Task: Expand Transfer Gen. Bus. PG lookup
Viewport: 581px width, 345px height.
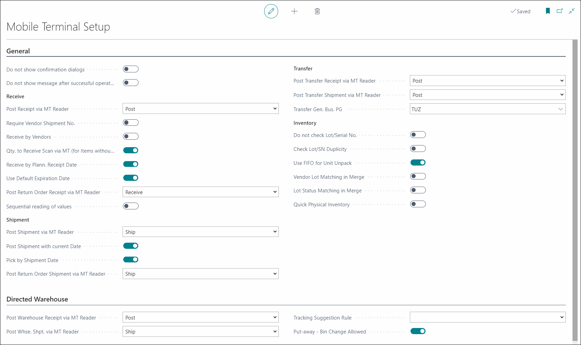Action: (x=560, y=109)
